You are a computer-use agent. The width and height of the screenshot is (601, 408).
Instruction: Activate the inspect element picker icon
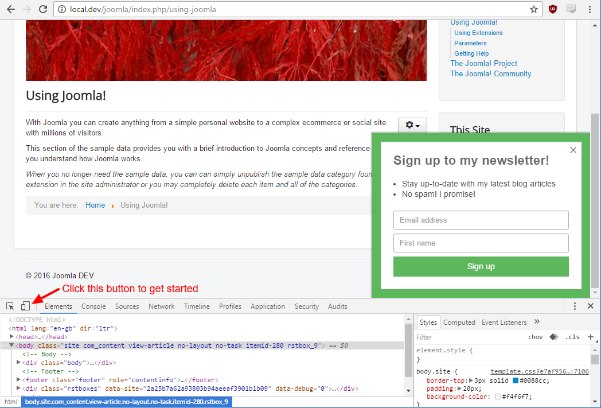(x=10, y=306)
